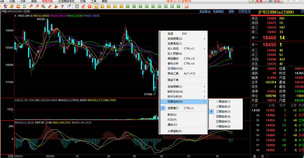Screen dimensions: 304x158
Task: Click 交易 button with lightning icon
Action: (x=257, y=1)
